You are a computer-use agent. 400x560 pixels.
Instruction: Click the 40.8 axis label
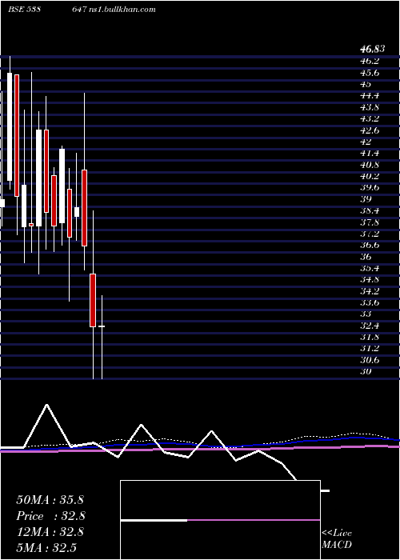370,165
